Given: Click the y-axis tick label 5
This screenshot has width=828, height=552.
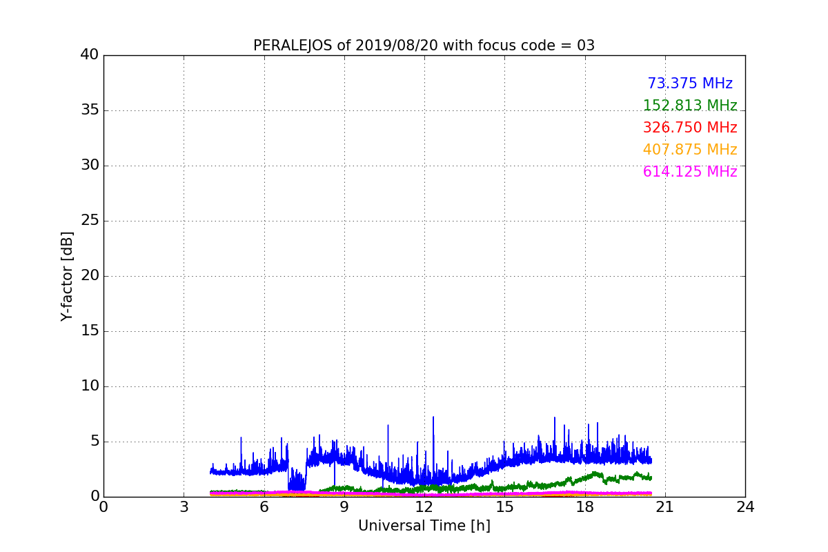Looking at the screenshot, I should (x=94, y=442).
